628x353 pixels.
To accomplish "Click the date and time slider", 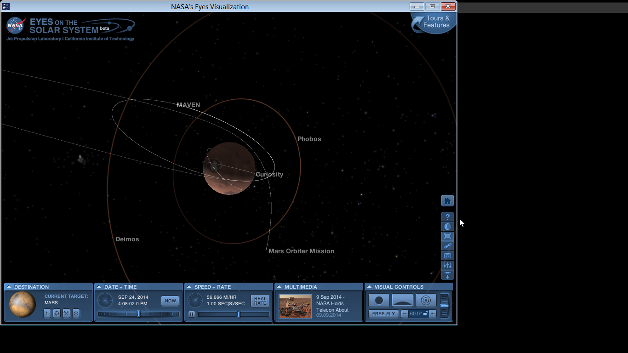I will pos(138,314).
